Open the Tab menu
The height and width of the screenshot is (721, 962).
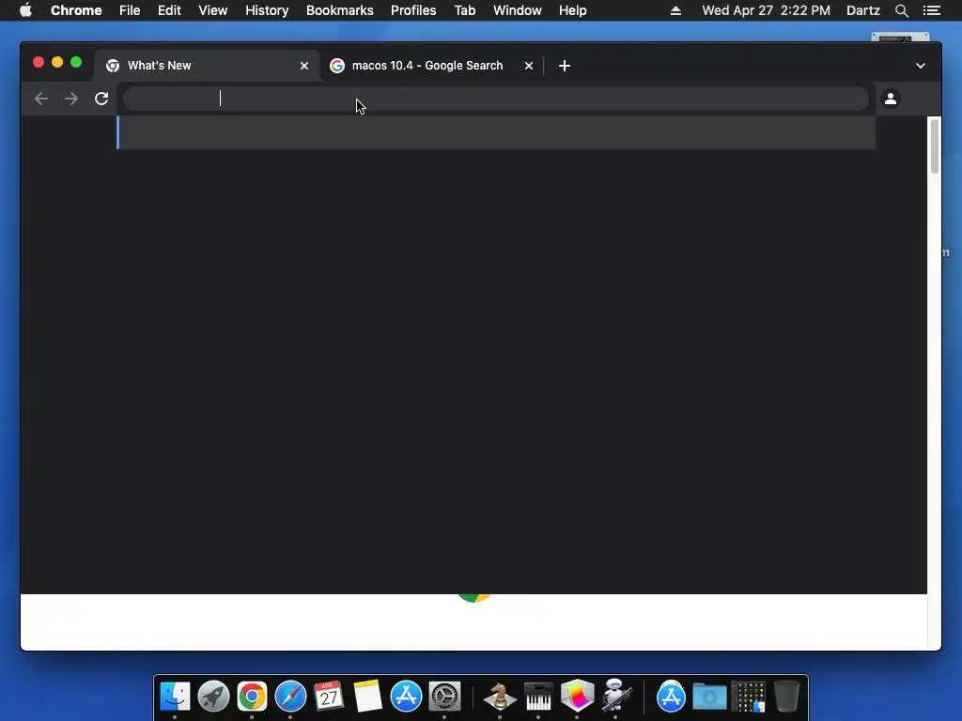coord(465,10)
